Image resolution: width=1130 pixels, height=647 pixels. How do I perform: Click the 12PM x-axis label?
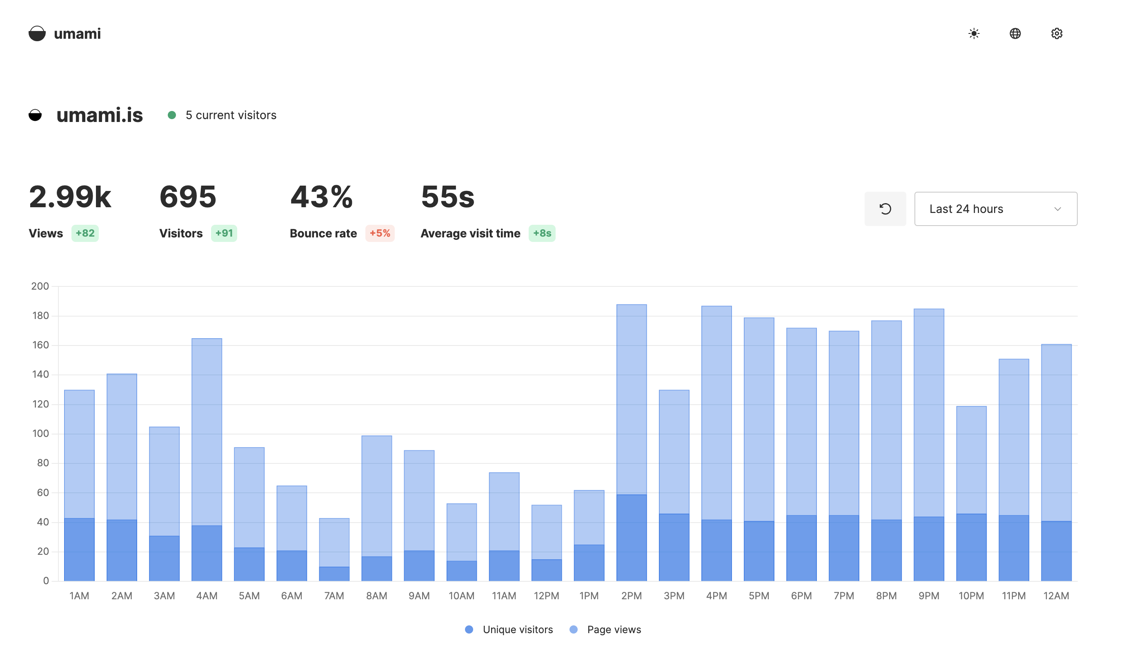pos(547,596)
